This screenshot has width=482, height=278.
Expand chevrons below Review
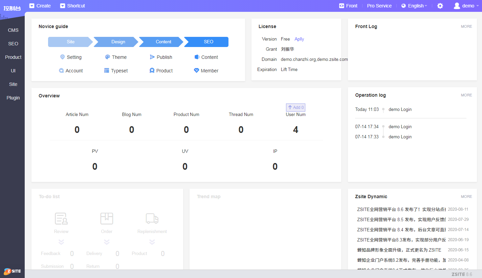(x=61, y=242)
